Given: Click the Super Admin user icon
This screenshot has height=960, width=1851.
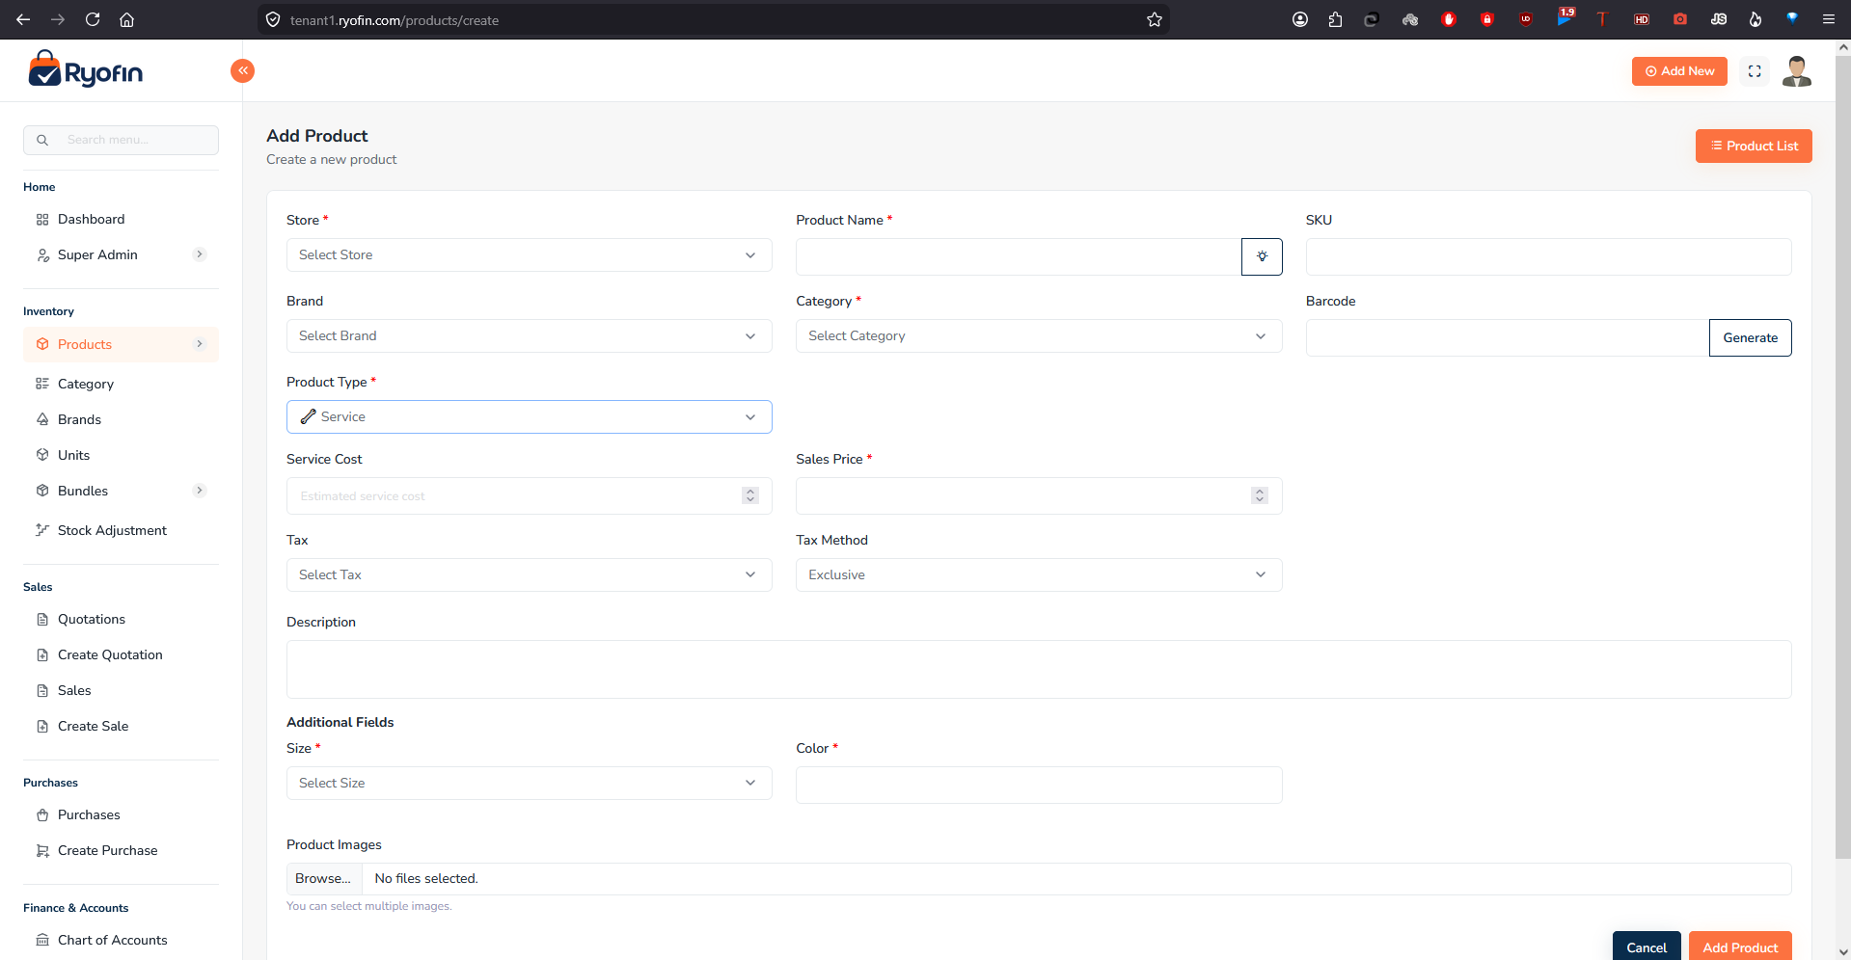Looking at the screenshot, I should pyautogui.click(x=42, y=255).
